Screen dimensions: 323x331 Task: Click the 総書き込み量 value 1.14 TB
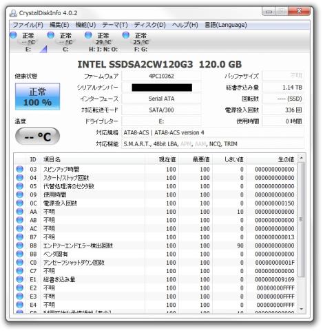283,88
